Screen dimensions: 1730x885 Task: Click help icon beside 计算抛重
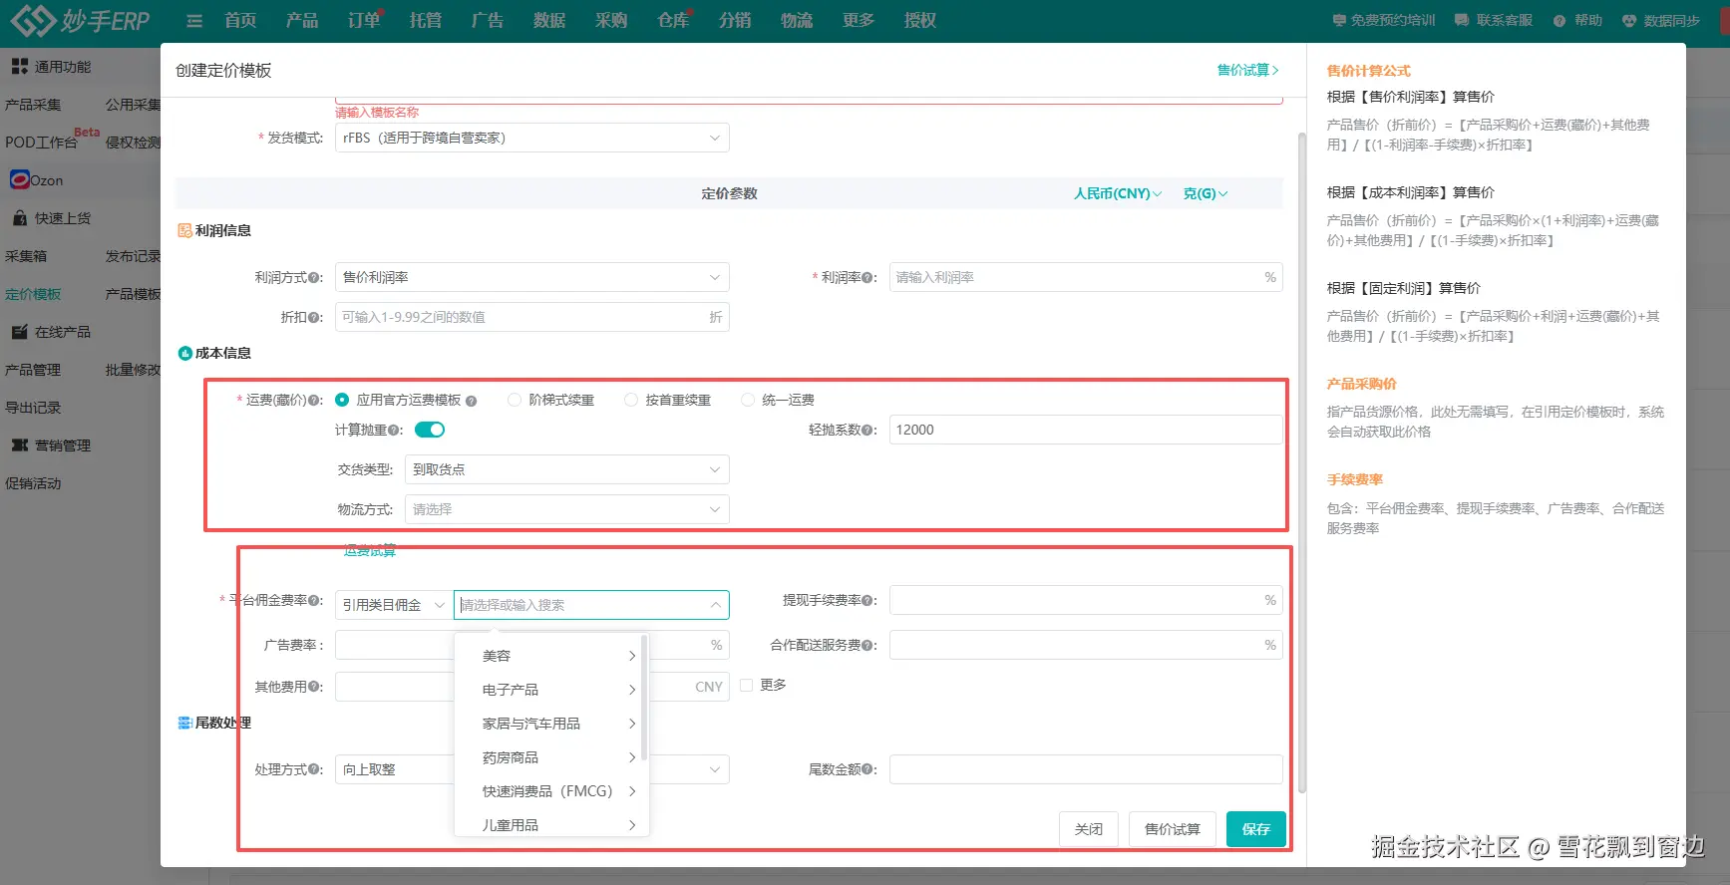tap(396, 431)
